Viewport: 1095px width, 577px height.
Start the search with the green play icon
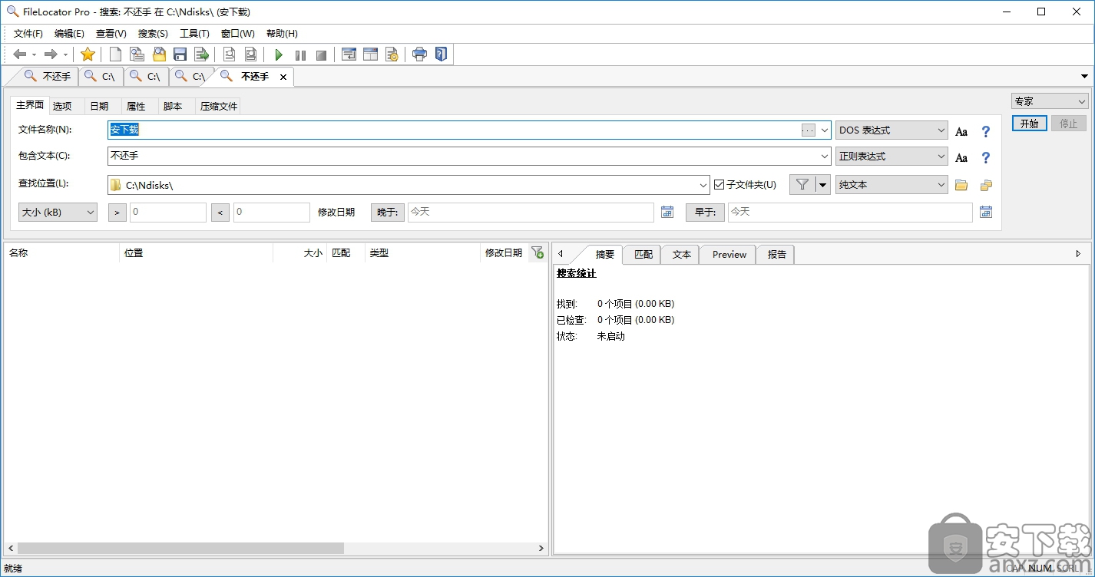click(x=279, y=54)
